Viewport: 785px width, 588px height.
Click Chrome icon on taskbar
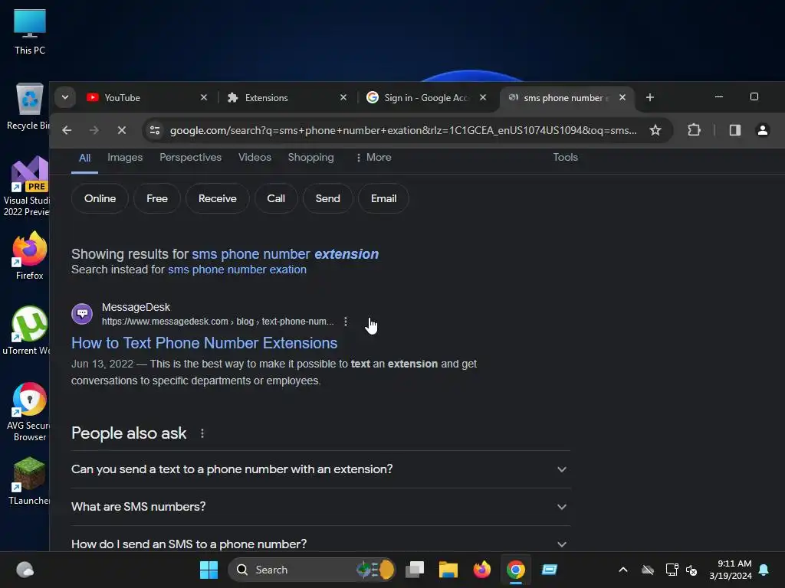pos(516,570)
